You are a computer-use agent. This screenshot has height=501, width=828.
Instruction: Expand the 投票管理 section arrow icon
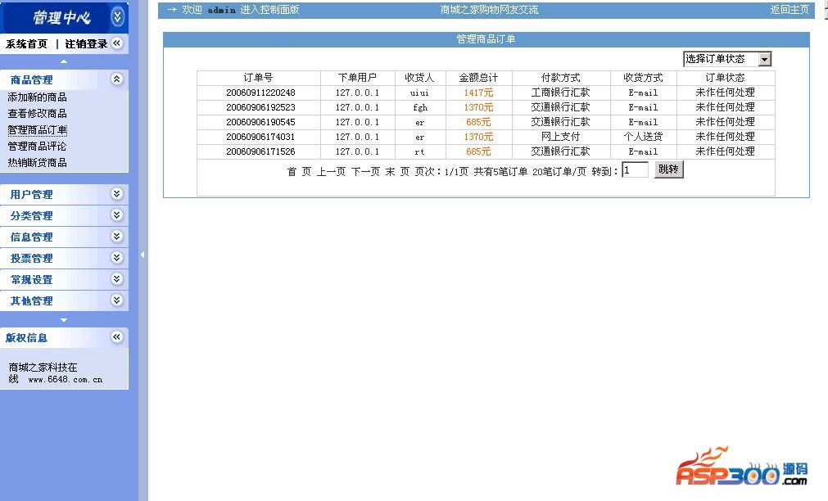116,258
